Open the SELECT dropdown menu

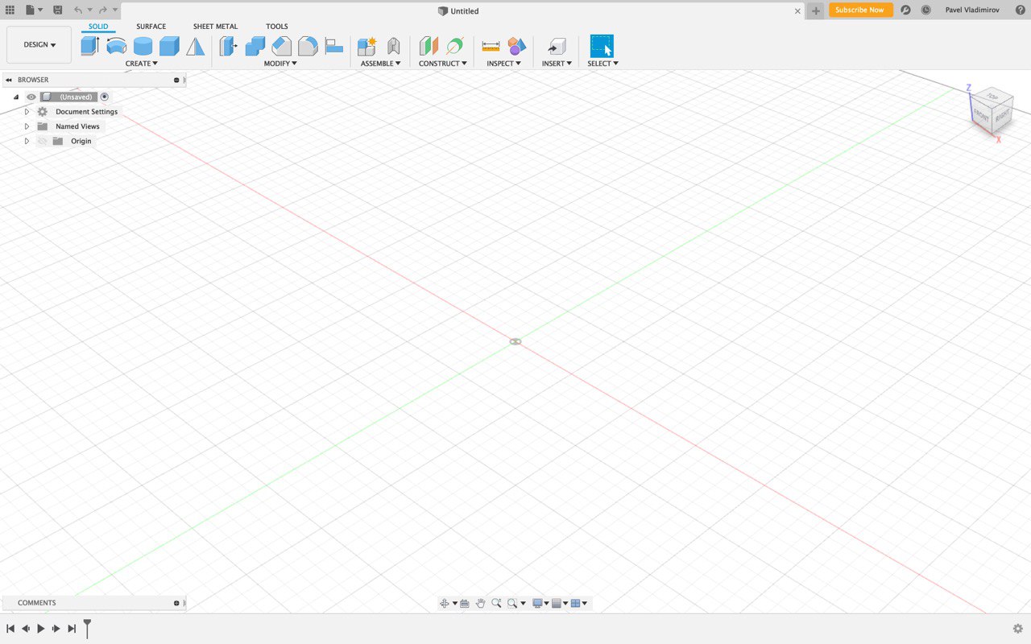[602, 64]
